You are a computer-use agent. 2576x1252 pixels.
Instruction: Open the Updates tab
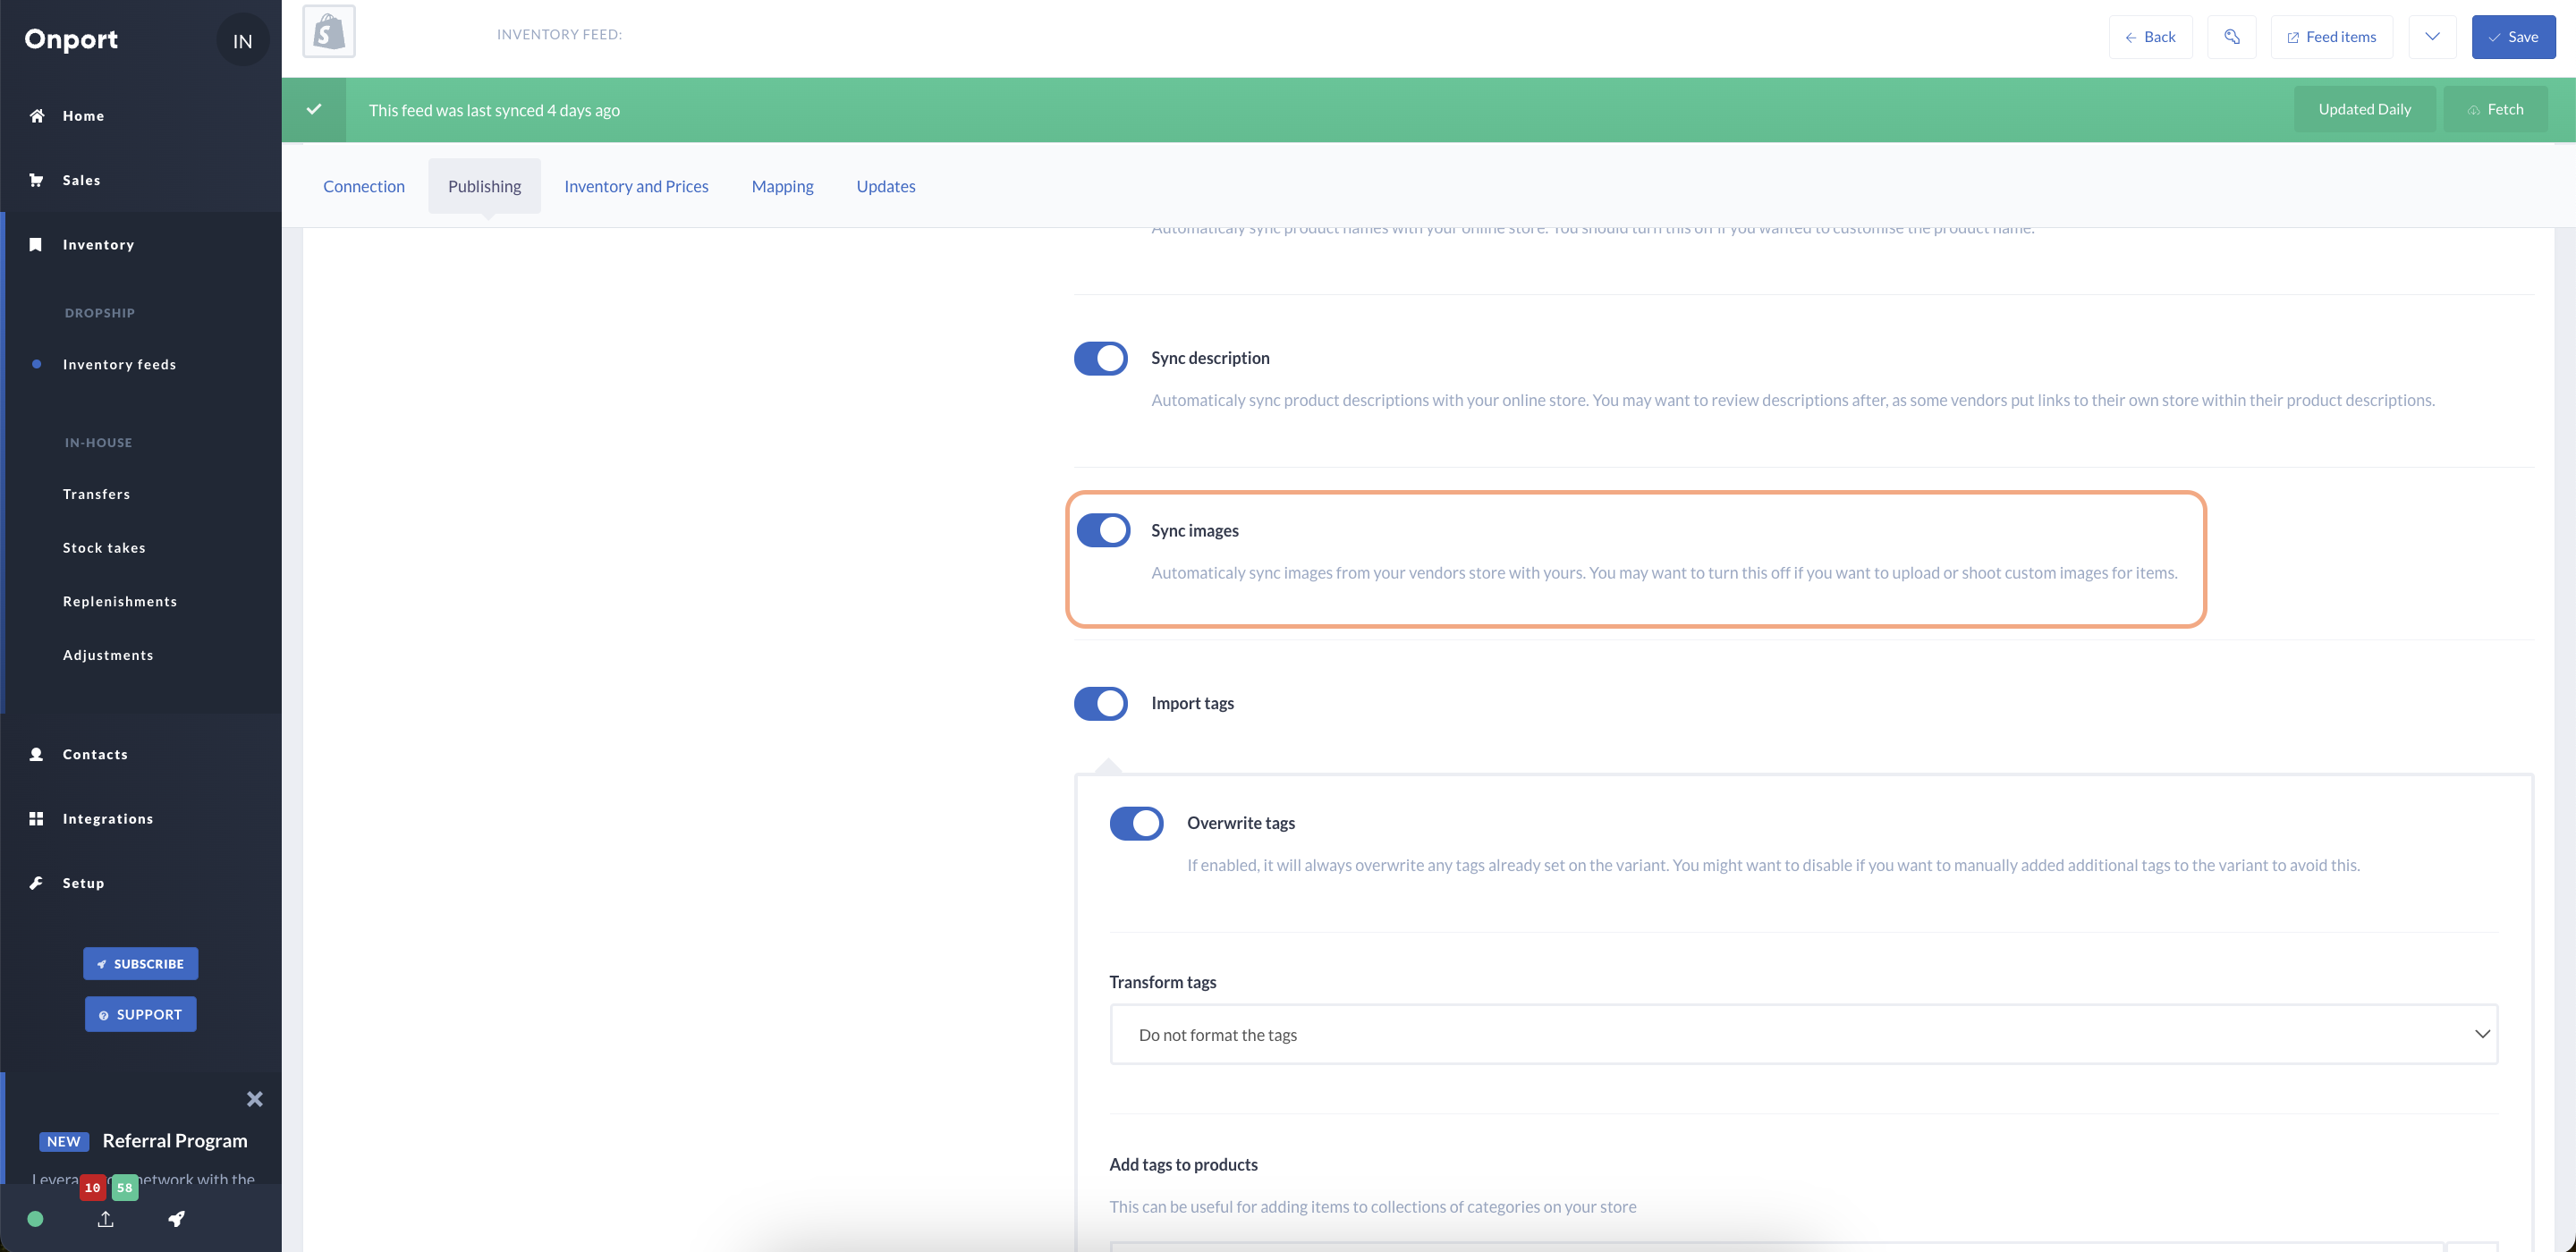[885, 186]
